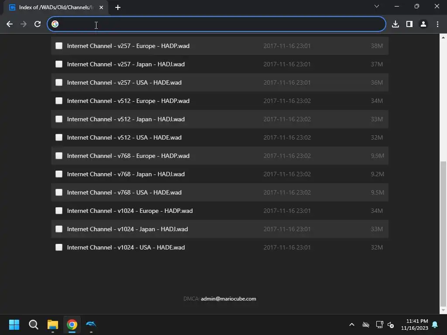Select Internet Channel - v1024 - Europe - HADP.wad

click(130, 211)
